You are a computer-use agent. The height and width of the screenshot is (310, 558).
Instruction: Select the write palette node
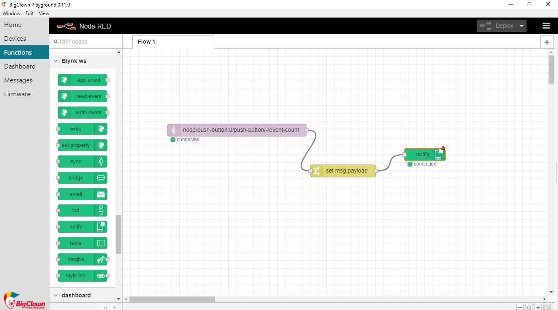tap(83, 129)
